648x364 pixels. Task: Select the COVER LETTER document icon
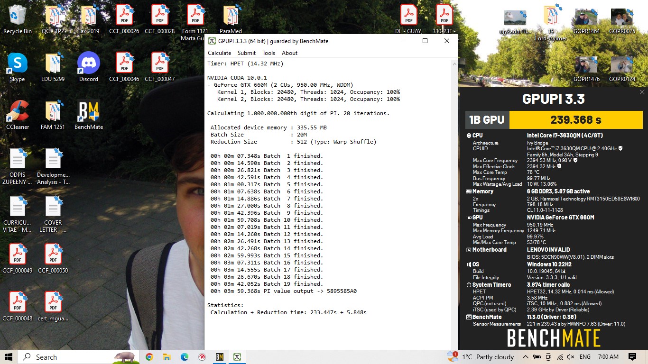pos(53,214)
